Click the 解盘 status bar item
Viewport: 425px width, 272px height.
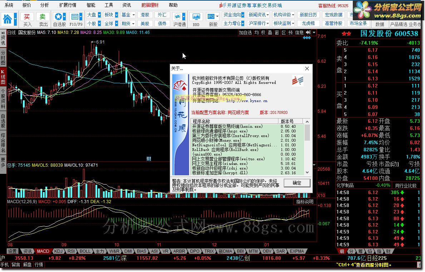point(28,265)
